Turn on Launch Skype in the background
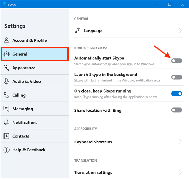Image resolution: width=189 pixels, height=179 pixels. click(x=176, y=77)
